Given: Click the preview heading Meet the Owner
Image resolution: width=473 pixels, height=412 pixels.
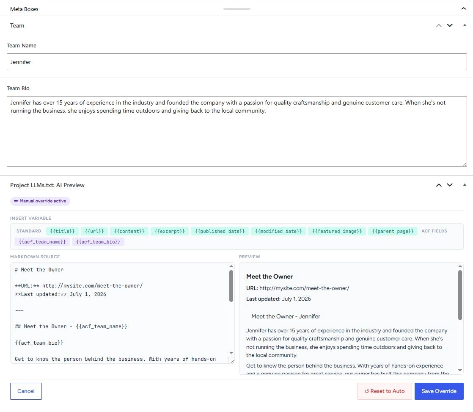Looking at the screenshot, I should coord(269,277).
